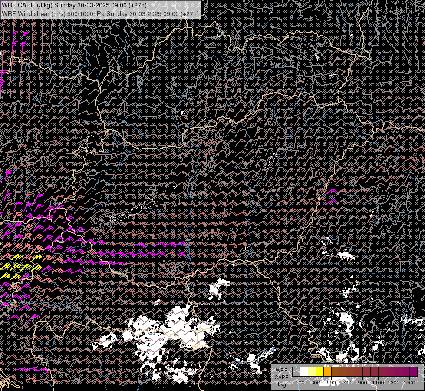425x391 pixels.
Task: Click the WRF CAPE (J/kg) title line
Action: coord(74,5)
